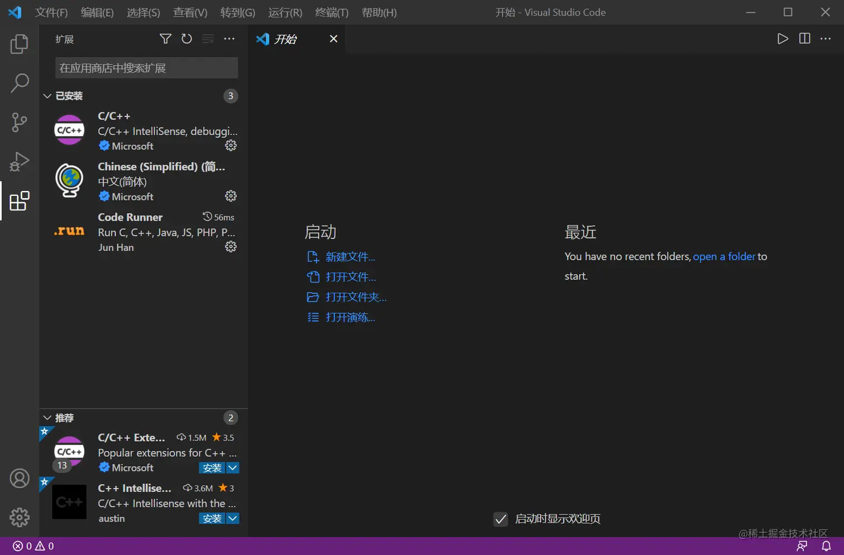
Task: Click the C/C++ extension icon
Action: 69,130
